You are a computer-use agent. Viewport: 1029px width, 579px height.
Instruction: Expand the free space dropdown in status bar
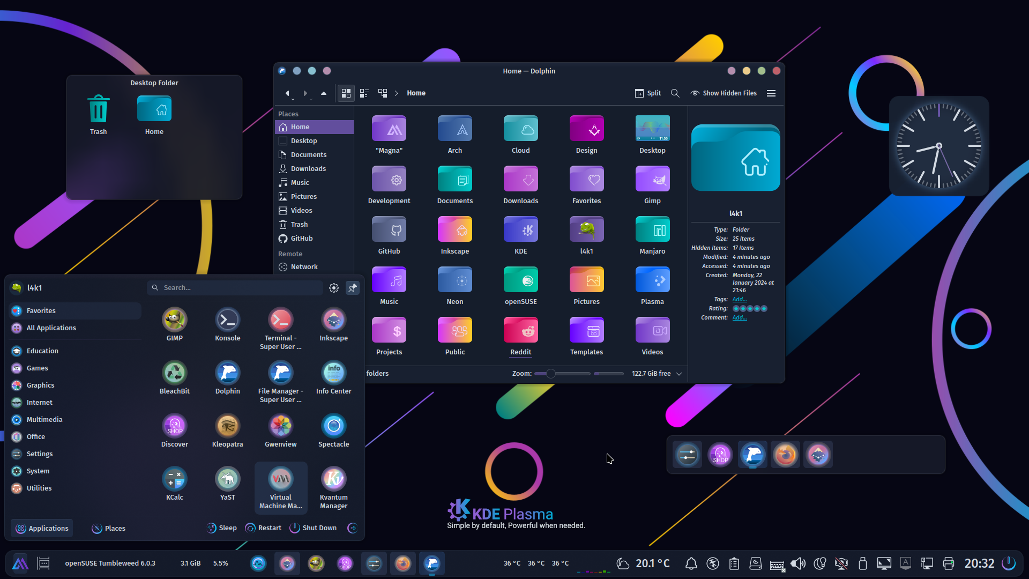tap(679, 374)
